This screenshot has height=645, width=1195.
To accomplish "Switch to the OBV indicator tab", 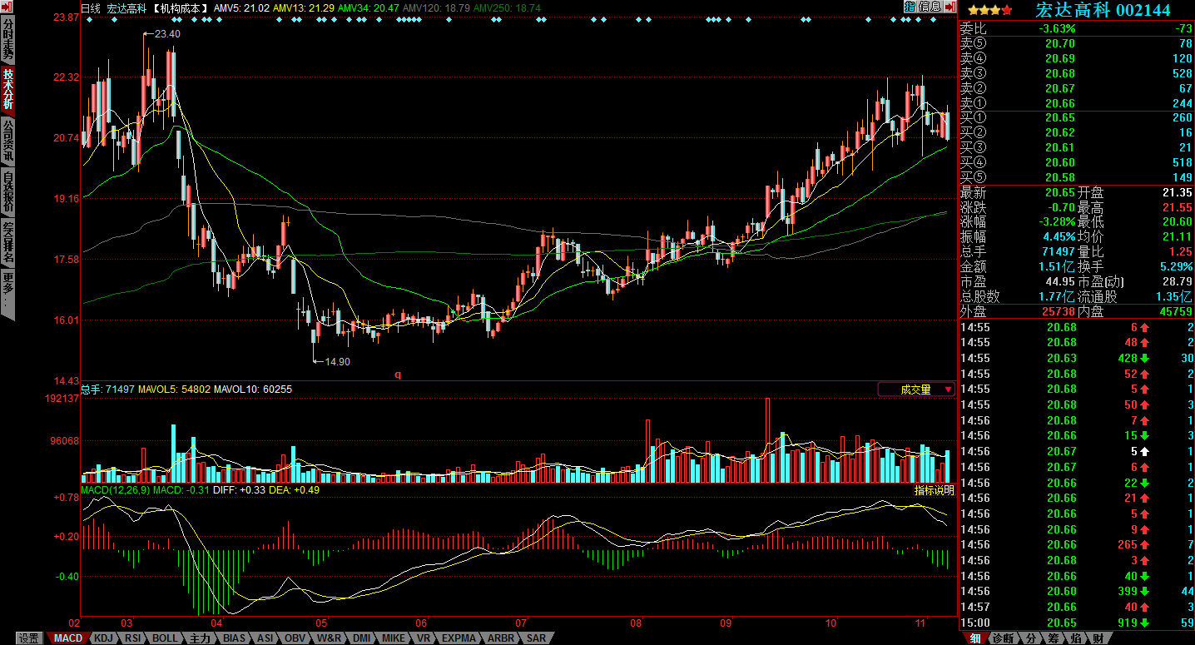I will pos(295,638).
